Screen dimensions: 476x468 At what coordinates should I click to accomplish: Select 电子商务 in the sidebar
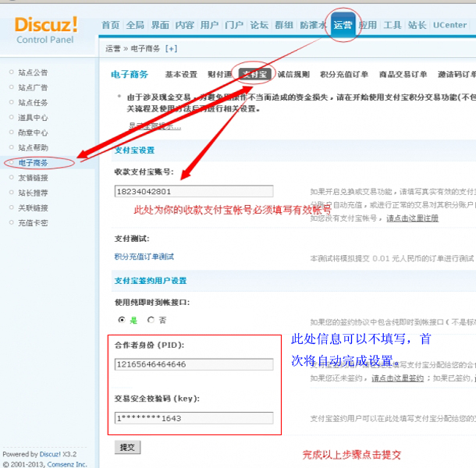coord(33,163)
